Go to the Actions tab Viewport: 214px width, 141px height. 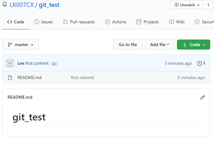(116, 22)
